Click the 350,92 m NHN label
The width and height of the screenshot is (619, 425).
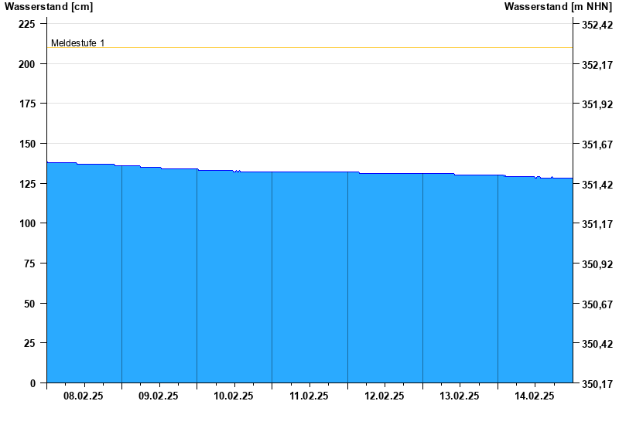pyautogui.click(x=597, y=264)
